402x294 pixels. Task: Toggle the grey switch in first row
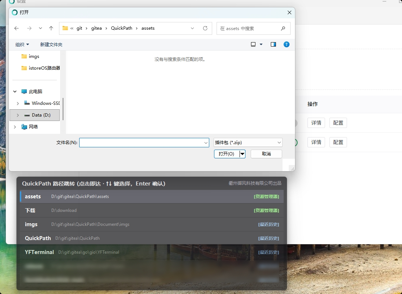(x=296, y=123)
